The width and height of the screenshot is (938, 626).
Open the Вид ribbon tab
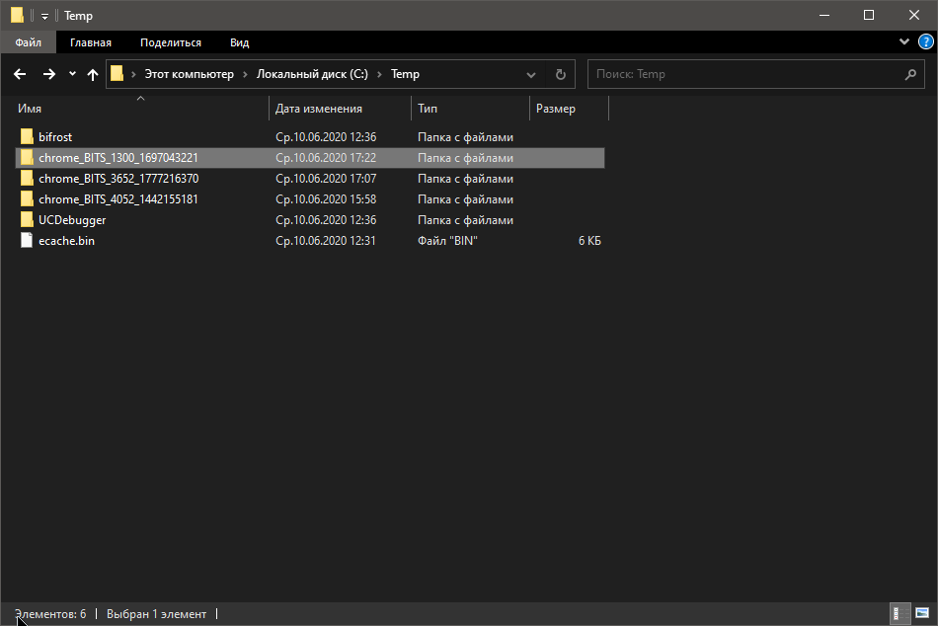coord(239,42)
